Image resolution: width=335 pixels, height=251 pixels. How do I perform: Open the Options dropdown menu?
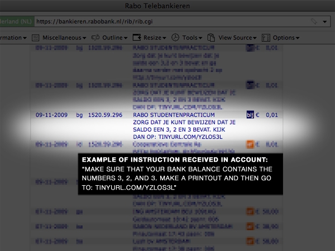click(x=286, y=38)
